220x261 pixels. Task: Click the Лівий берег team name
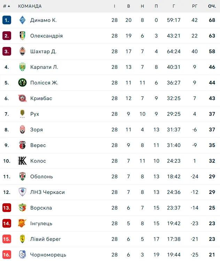point(46,239)
